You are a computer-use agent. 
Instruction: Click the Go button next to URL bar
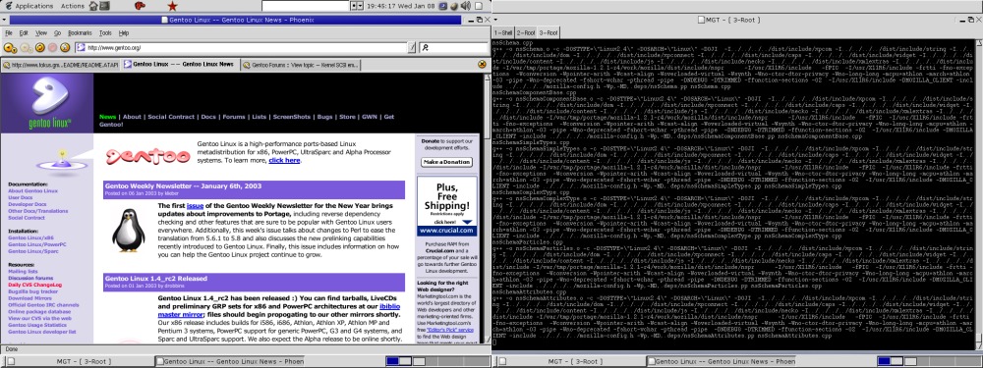coord(412,47)
